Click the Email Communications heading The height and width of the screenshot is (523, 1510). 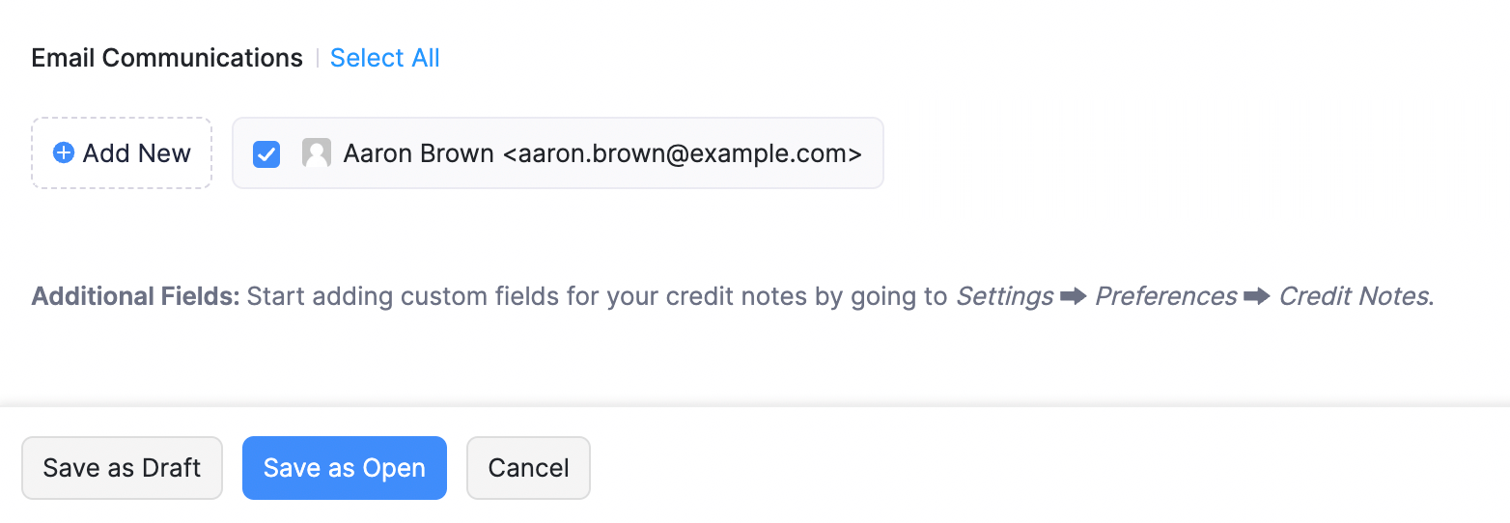(x=167, y=58)
